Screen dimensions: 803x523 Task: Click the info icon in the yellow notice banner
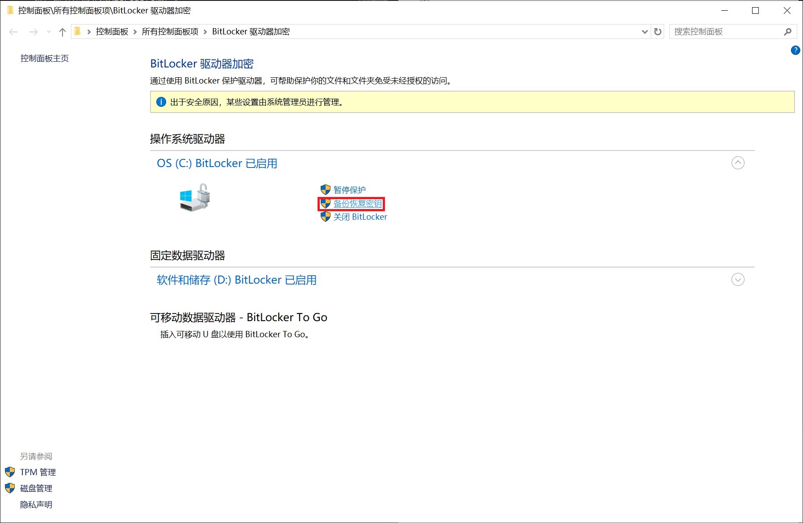pos(161,102)
